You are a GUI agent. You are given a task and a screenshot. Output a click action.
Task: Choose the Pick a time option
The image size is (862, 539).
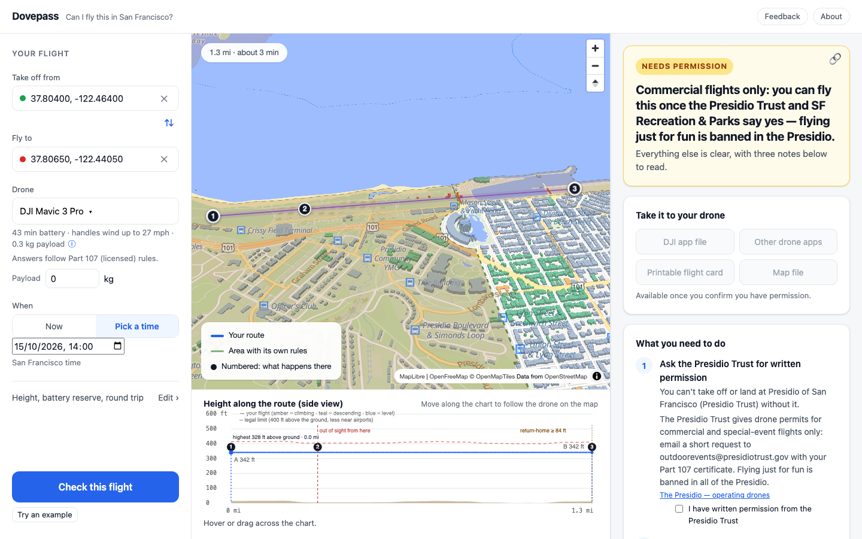(137, 326)
